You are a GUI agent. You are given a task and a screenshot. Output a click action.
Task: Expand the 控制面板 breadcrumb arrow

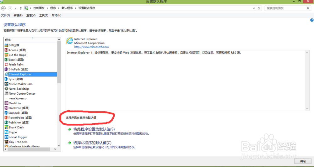[48, 8]
